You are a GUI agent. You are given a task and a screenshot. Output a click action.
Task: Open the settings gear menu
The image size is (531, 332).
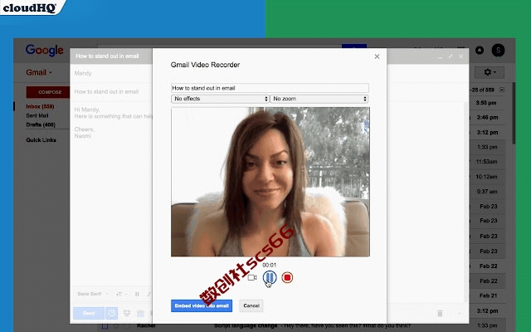pyautogui.click(x=490, y=72)
